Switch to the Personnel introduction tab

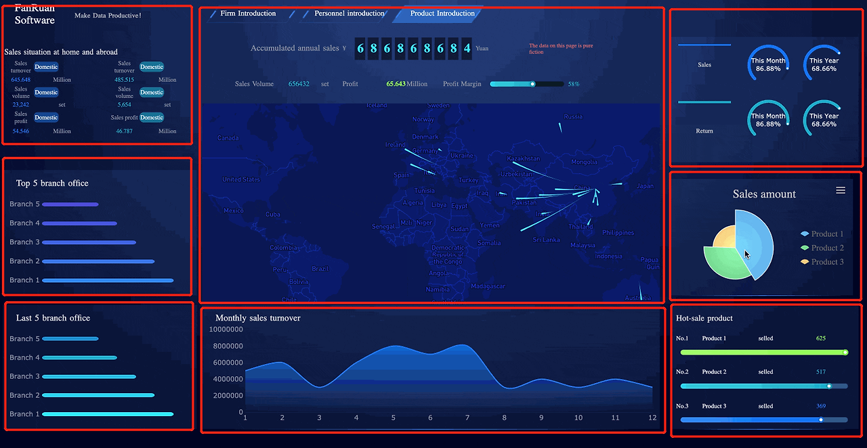point(350,13)
